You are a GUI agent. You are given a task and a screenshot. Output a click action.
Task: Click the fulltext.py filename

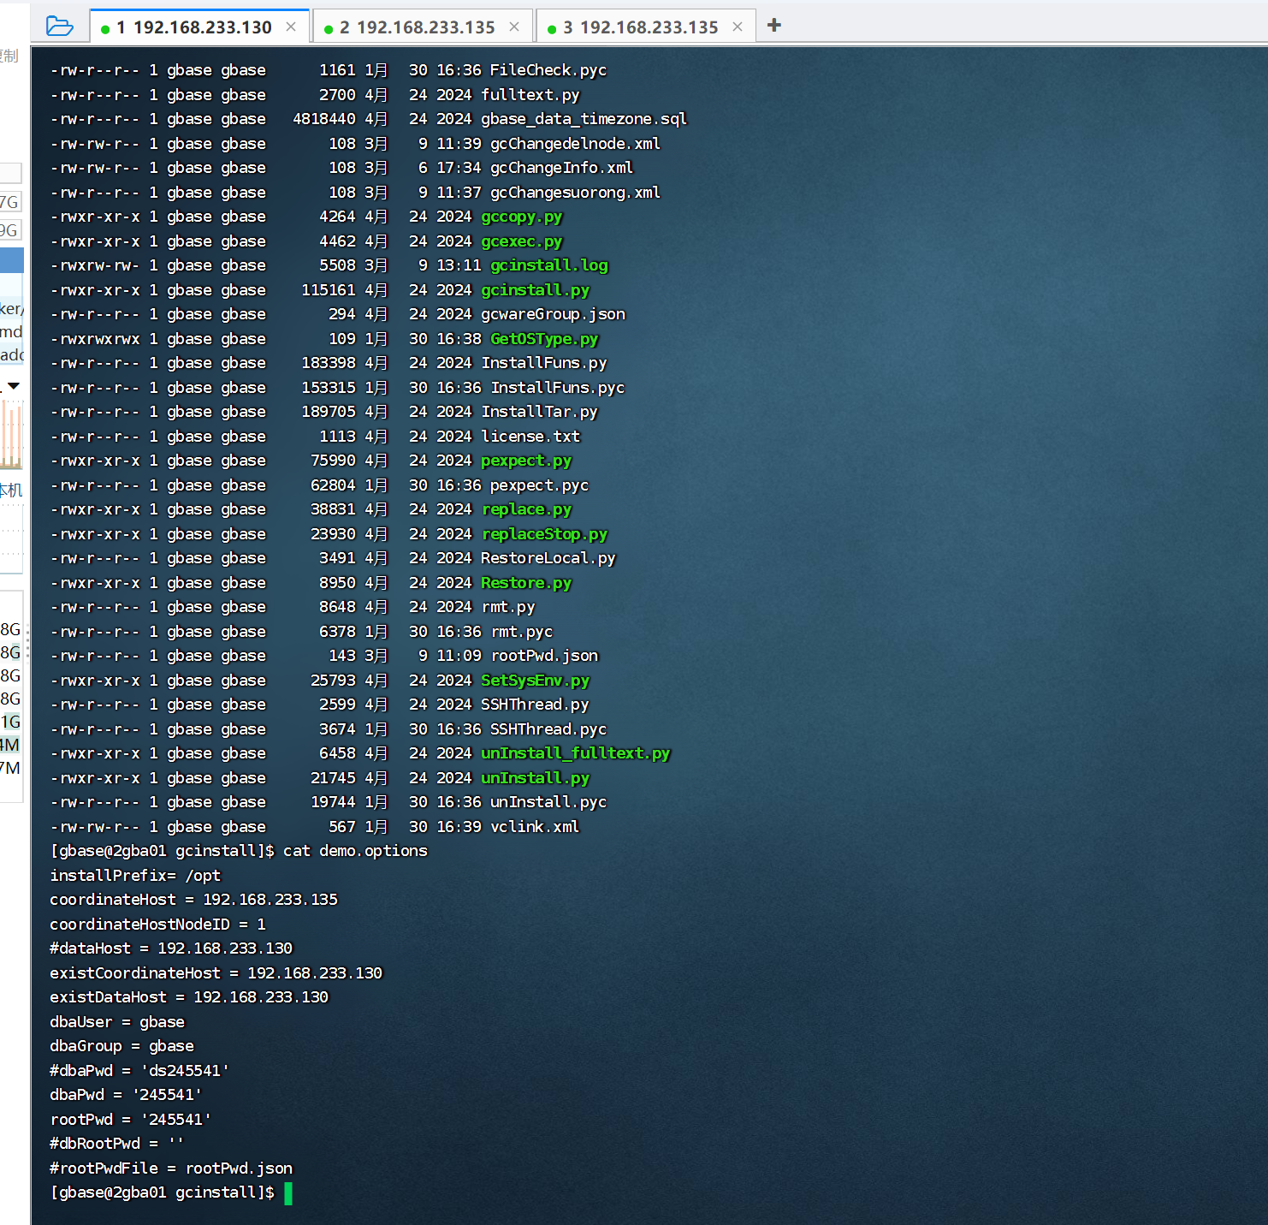pos(530,95)
